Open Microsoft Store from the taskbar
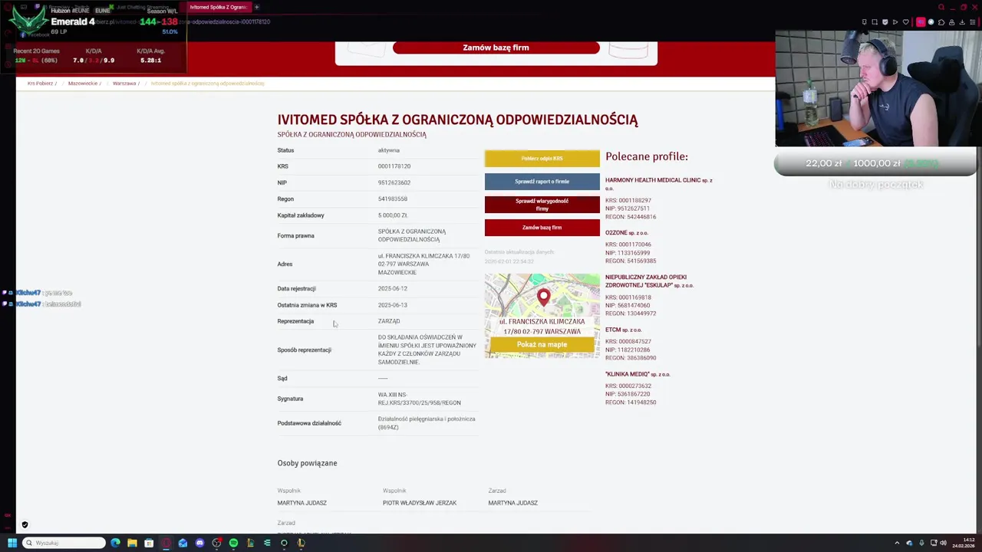Image resolution: width=982 pixels, height=552 pixels. [x=149, y=543]
